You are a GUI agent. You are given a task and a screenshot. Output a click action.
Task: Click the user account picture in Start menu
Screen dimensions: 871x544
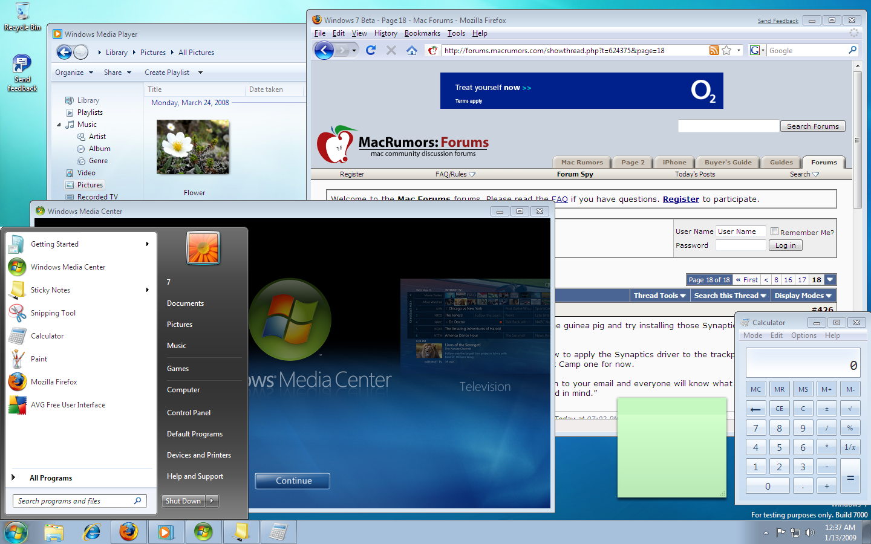[203, 248]
